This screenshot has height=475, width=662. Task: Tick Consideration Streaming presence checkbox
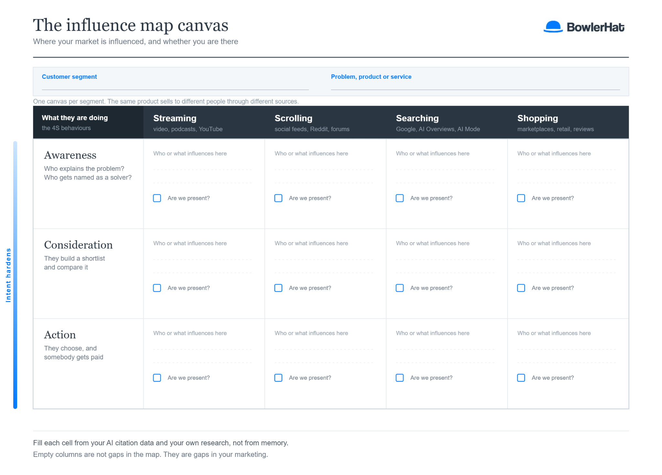157,288
